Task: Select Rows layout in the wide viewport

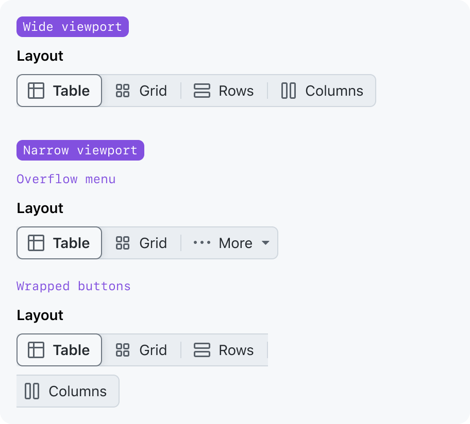Action: point(224,91)
